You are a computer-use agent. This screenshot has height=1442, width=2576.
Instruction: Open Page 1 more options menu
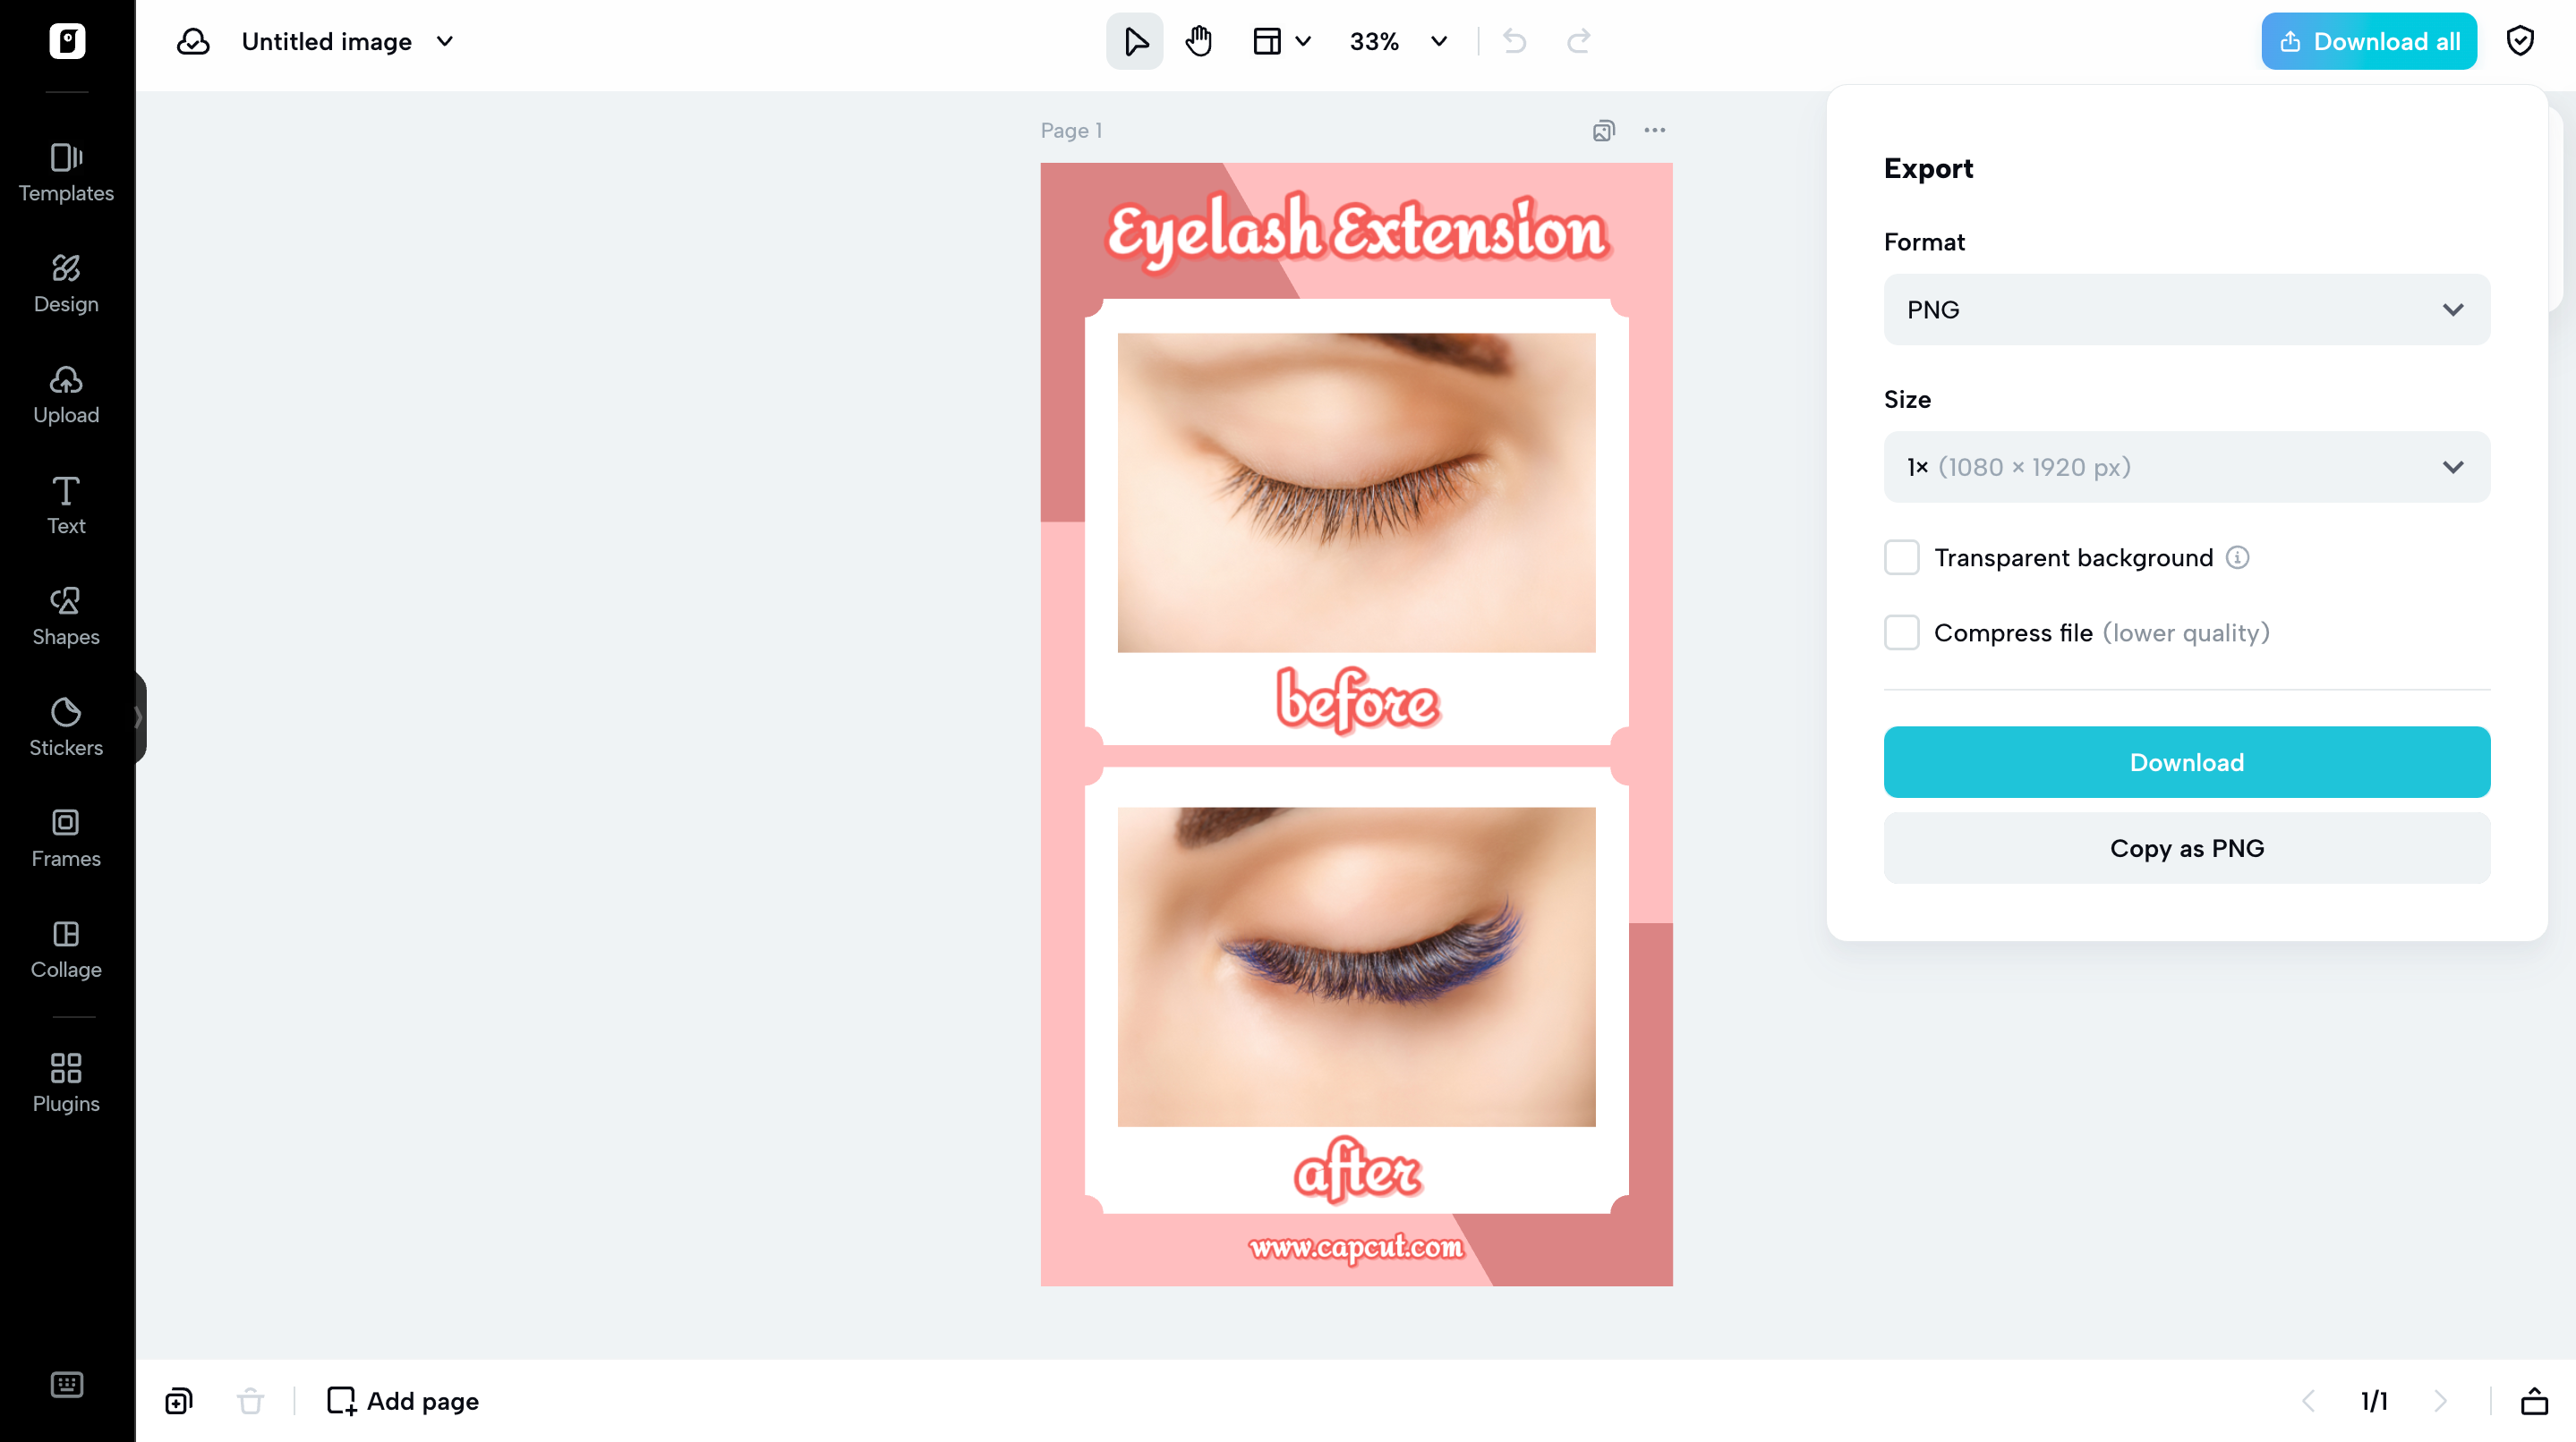tap(1654, 130)
